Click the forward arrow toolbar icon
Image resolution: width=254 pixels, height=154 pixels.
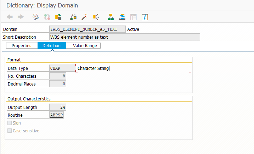click(x=21, y=17)
